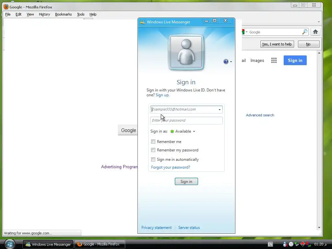Click the red arrow network tray icon
The width and height of the screenshot is (332, 249).
pos(302,244)
